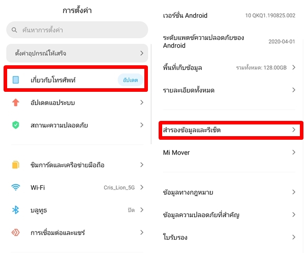
Task: Open เกี่ยวกับโทรศัพท์ (About phone)
Action: [x=54, y=80]
